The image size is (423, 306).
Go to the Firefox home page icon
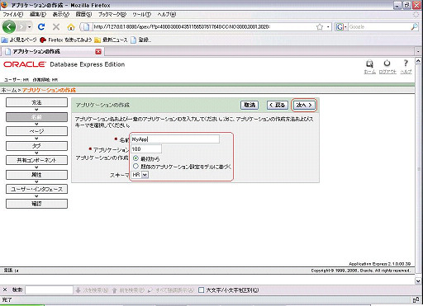click(71, 27)
